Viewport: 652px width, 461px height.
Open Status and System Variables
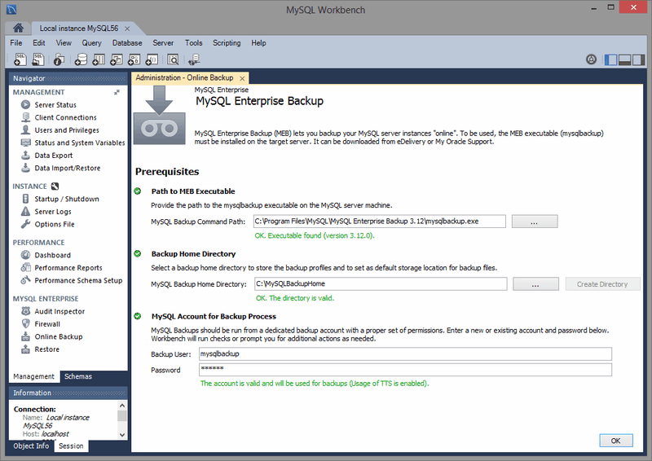click(79, 143)
